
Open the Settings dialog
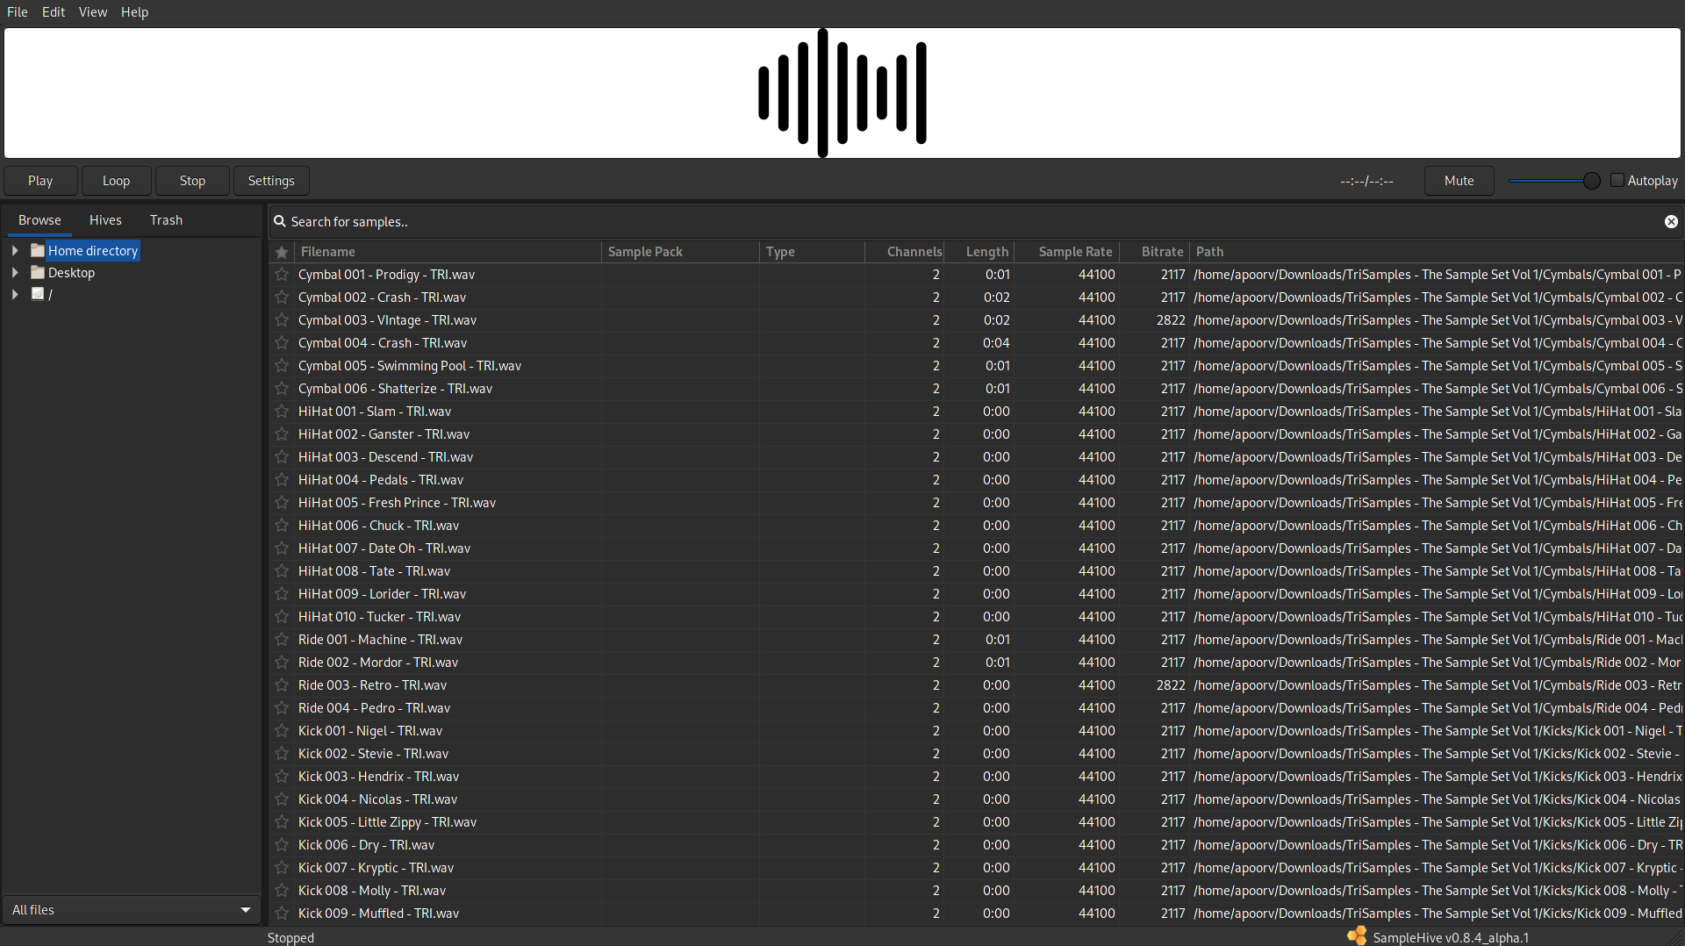[x=270, y=180]
